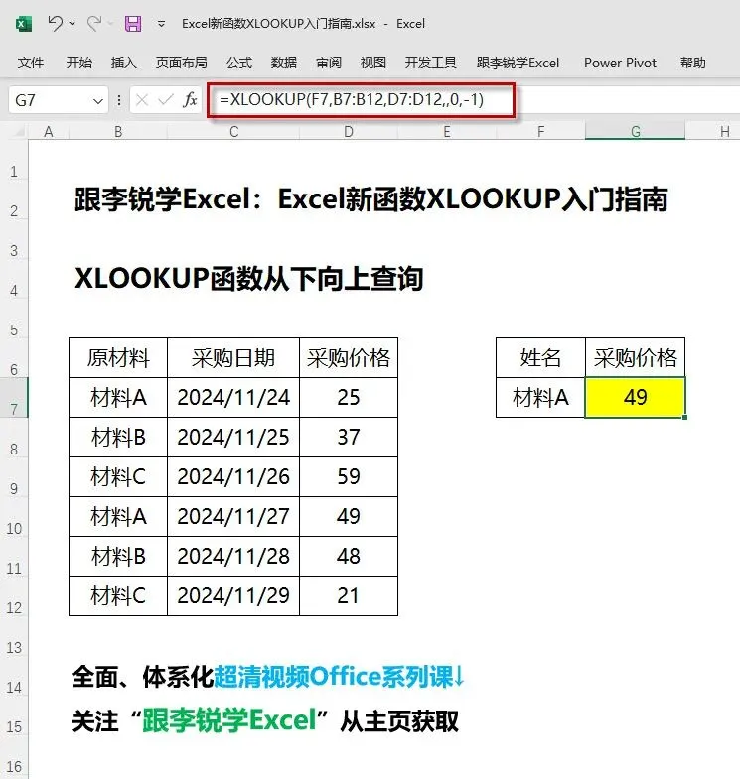Click the Undo arrow icon
This screenshot has height=779, width=740.
[56, 23]
